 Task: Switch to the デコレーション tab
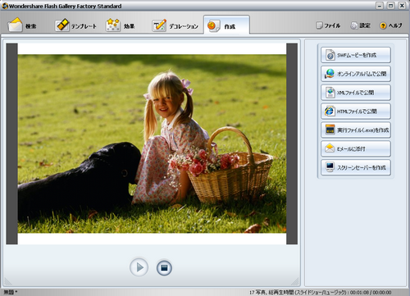point(175,26)
